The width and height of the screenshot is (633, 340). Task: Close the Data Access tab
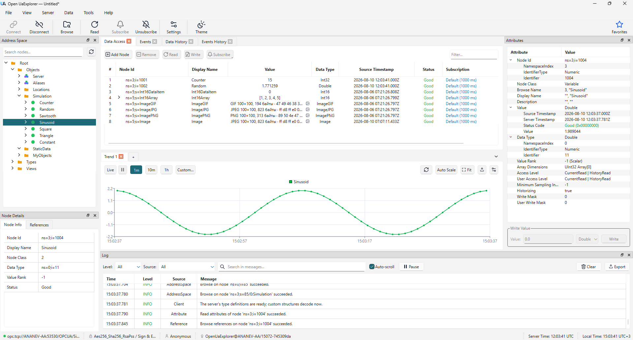pos(129,42)
